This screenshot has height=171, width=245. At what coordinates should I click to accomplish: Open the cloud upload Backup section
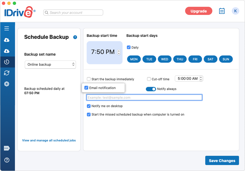click(7, 40)
